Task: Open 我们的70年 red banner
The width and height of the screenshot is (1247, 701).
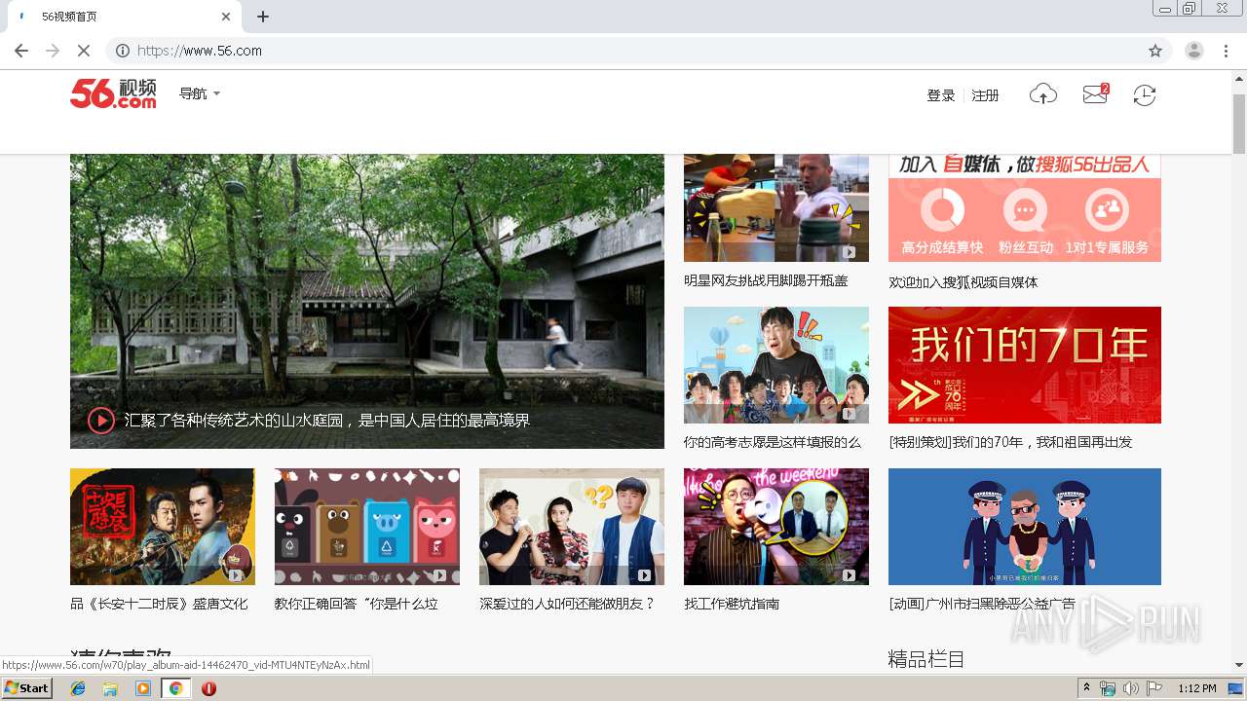Action: [1025, 365]
